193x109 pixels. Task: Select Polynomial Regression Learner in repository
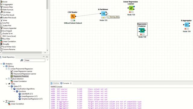pos(25,74)
